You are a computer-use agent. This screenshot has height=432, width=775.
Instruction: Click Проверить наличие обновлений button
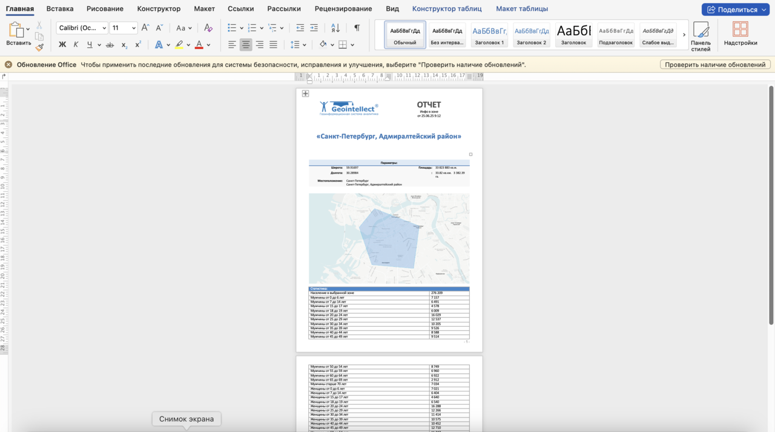click(x=714, y=65)
